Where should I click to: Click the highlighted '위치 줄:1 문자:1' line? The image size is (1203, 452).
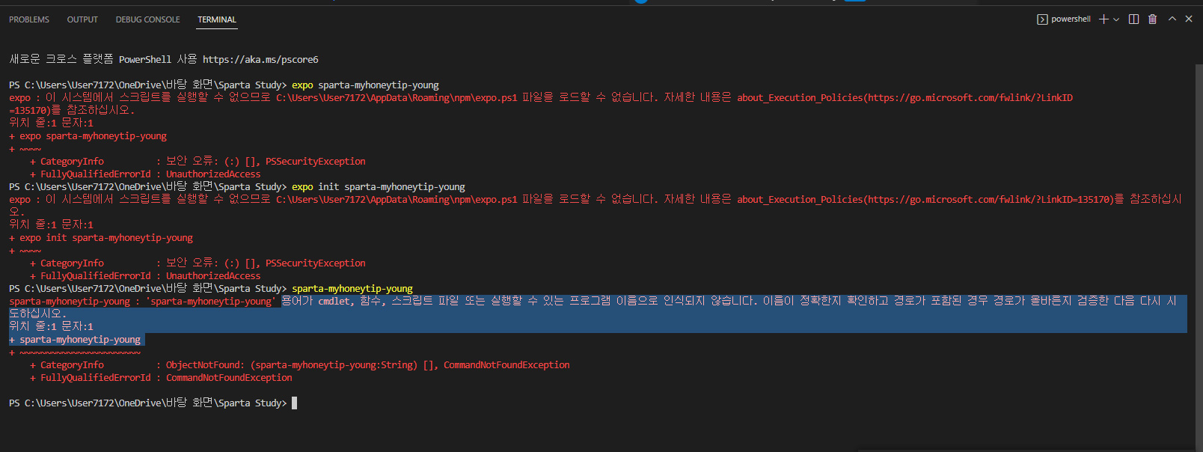coord(52,326)
